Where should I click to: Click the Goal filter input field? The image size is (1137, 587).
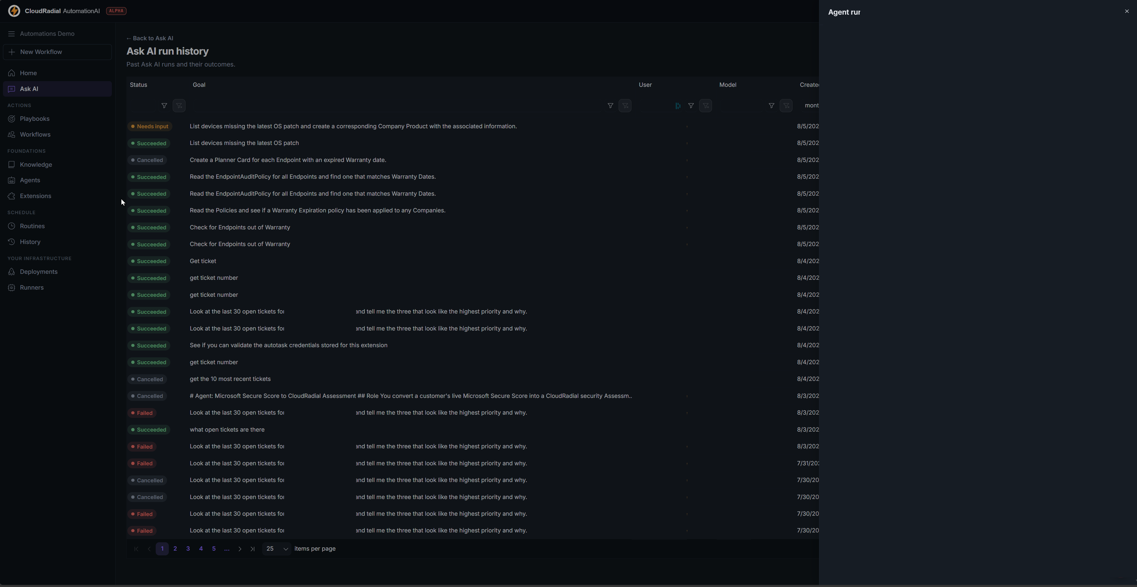[397, 106]
